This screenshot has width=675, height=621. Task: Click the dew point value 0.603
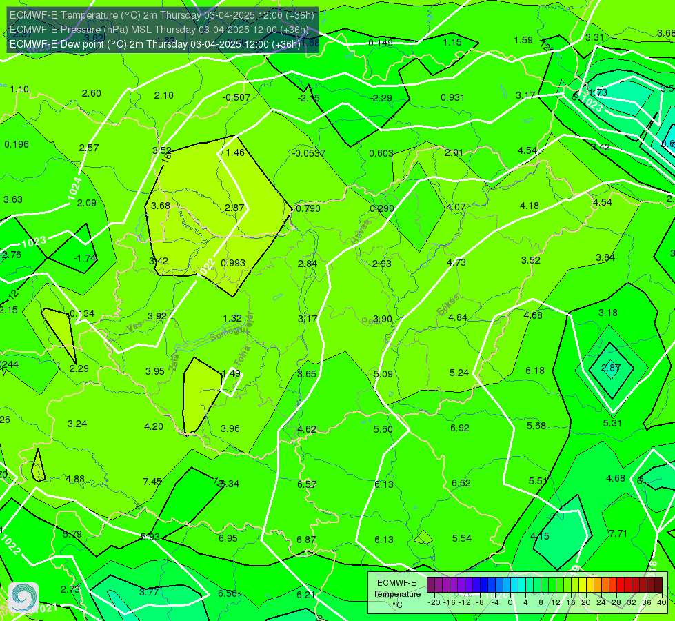click(381, 153)
